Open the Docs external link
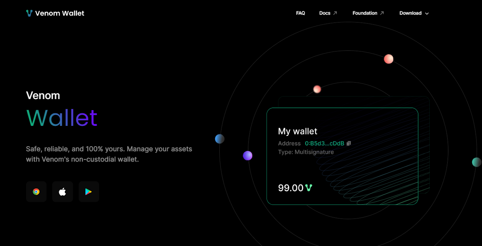The height and width of the screenshot is (246, 482). tap(328, 13)
